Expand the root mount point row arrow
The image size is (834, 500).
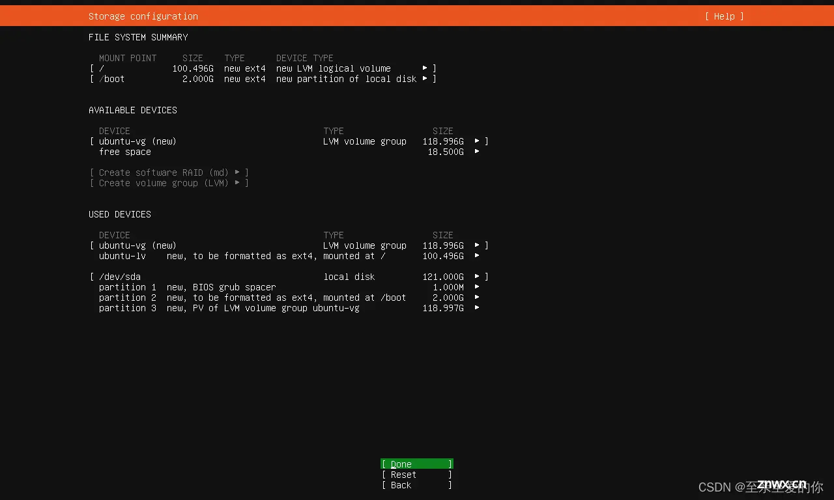coord(425,68)
